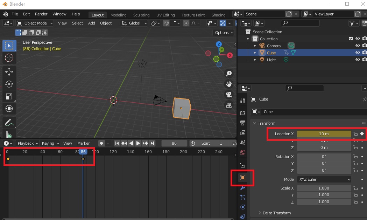Open the Playback dropdown

pos(28,143)
